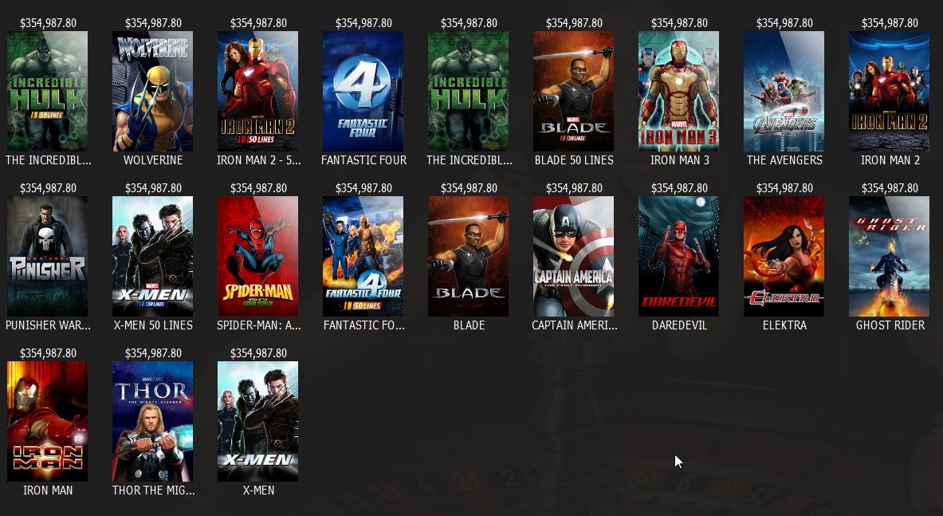Select the Daredevil game poster
The height and width of the screenshot is (516, 943).
coord(679,256)
